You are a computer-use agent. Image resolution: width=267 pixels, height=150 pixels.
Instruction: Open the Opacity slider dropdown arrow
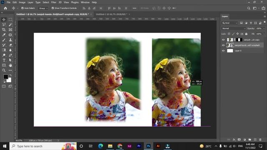pyautogui.click(x=264, y=28)
